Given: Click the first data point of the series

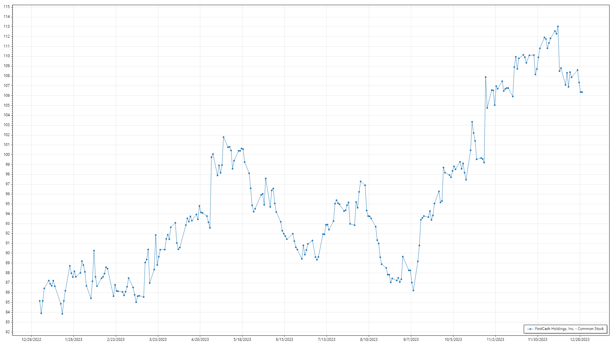Looking at the screenshot, I should click(40, 301).
